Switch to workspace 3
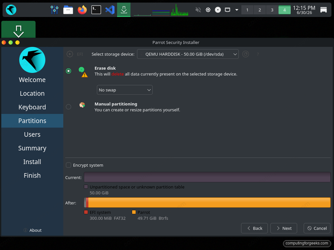The width and height of the screenshot is (334, 250). click(272, 10)
